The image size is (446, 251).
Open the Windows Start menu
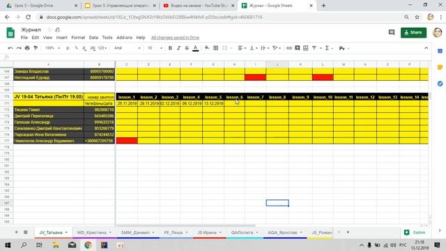pos(8,245)
